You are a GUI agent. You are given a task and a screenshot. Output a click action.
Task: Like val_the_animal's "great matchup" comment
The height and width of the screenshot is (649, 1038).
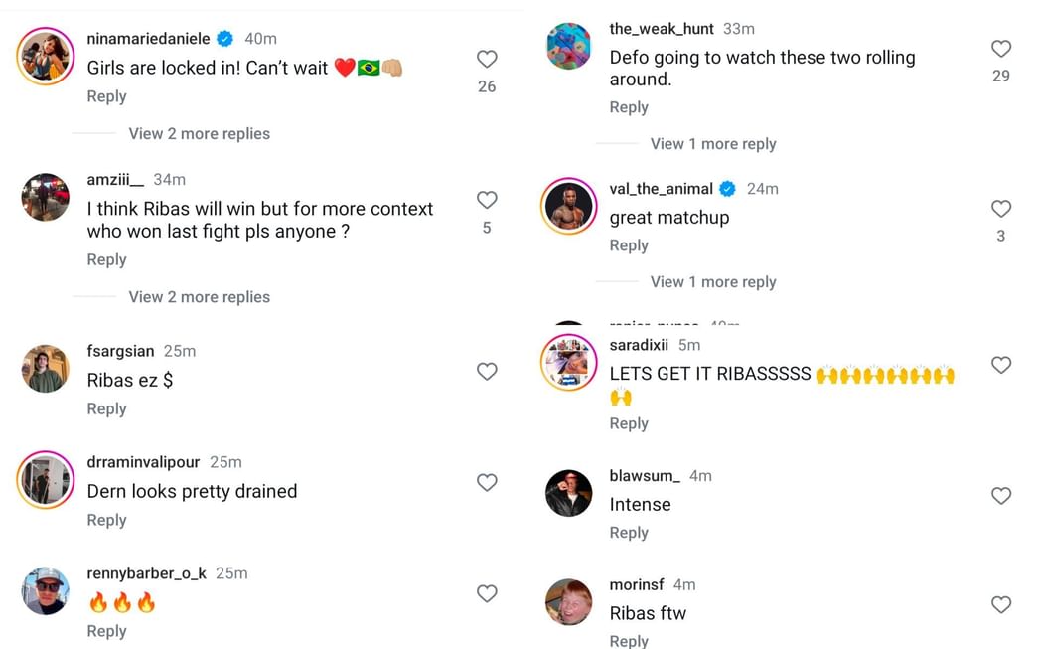1000,208
